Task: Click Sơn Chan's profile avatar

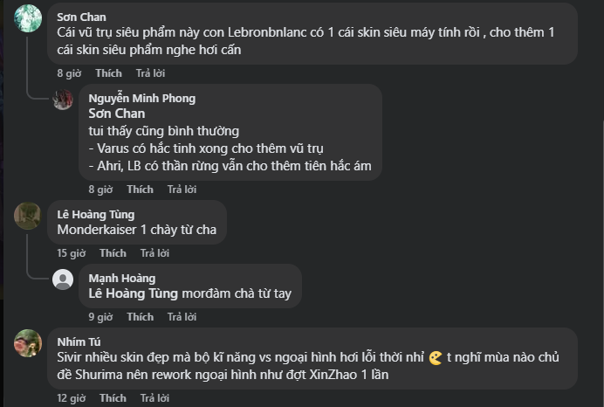Action: point(28,18)
